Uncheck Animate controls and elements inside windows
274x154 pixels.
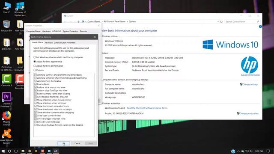pos(36,75)
